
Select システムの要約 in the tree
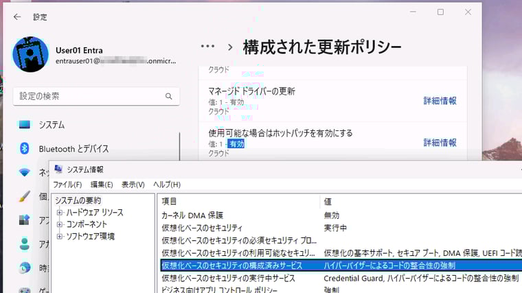pos(78,200)
